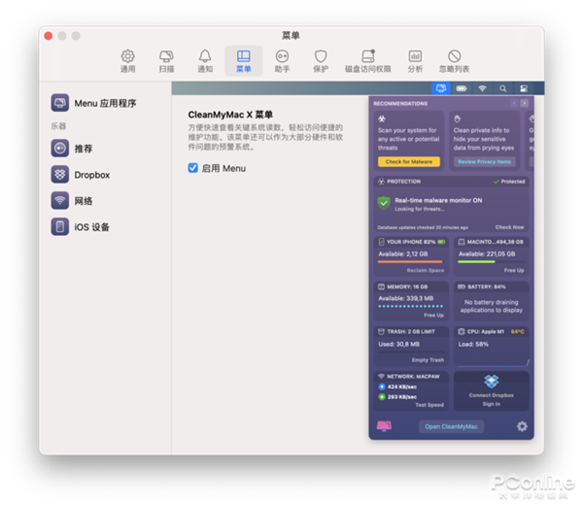Click the CPU: Apple M1 panel header
Screen dimensions: 583x506
(x=491, y=331)
